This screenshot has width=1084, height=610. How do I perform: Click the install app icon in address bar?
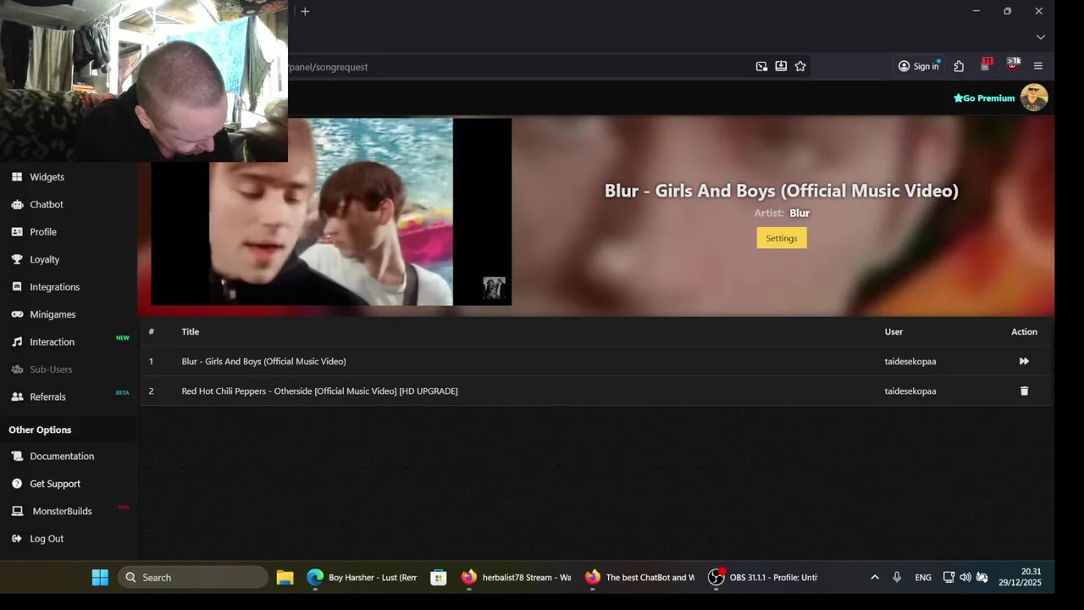781,66
